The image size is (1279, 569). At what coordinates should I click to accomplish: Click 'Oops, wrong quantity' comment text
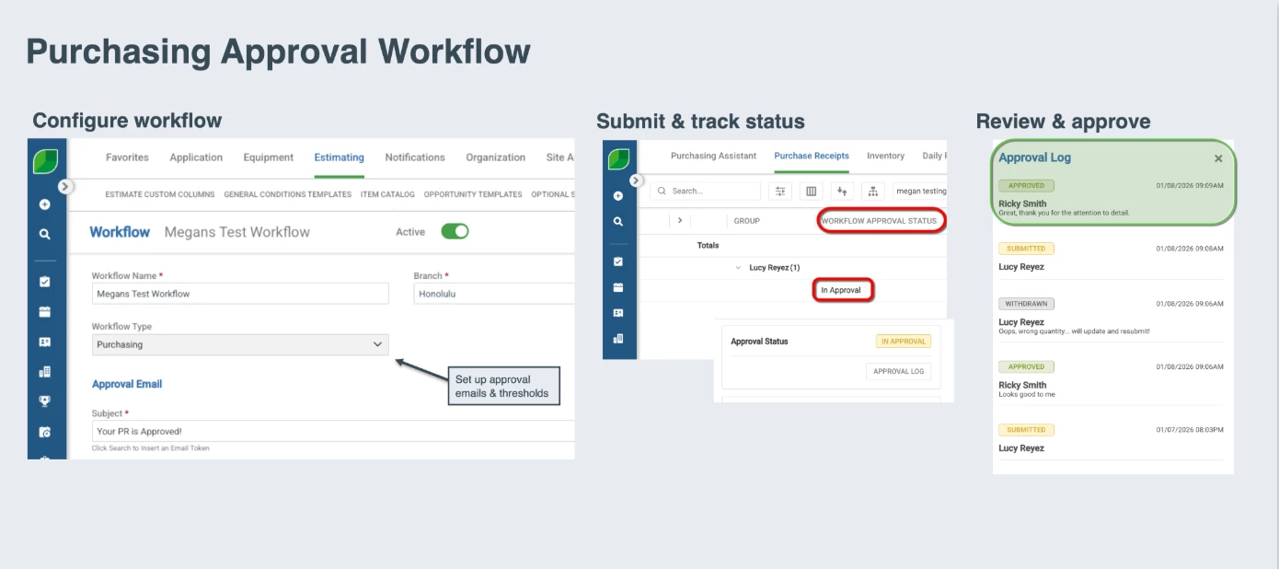pyautogui.click(x=1074, y=331)
